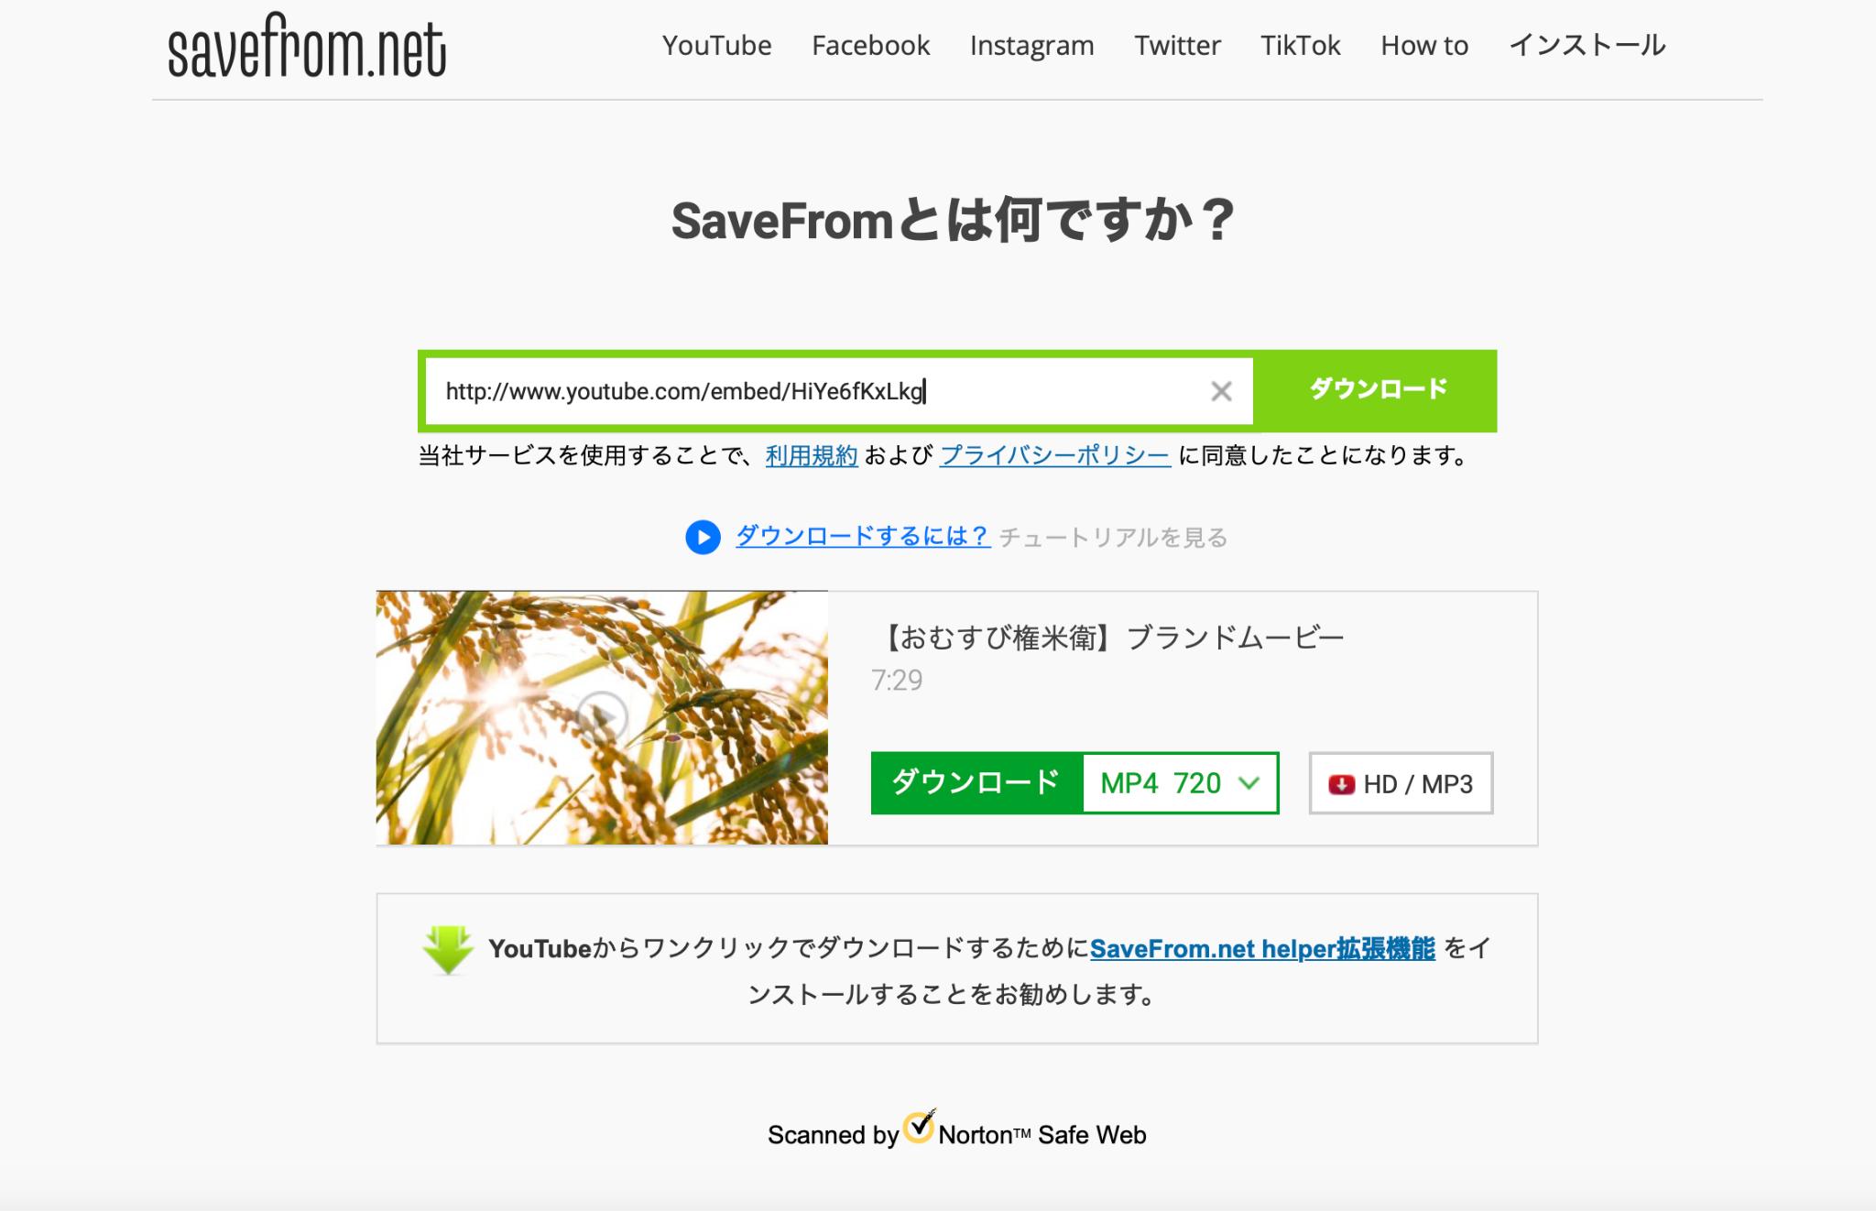Click the Scanned by Norton Safe Web text
The image size is (1876, 1211).
pos(956,1133)
